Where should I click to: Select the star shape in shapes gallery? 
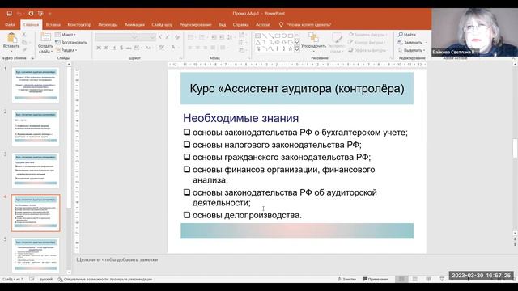290,48
